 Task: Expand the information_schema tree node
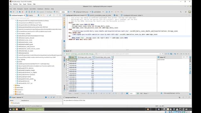click(16, 34)
